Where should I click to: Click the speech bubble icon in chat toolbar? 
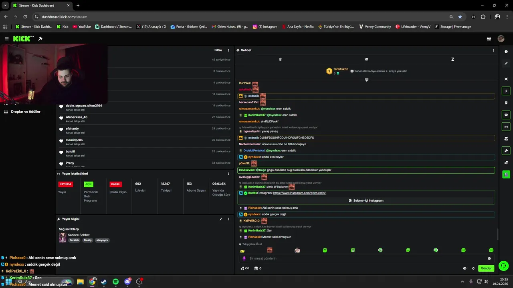click(366, 59)
